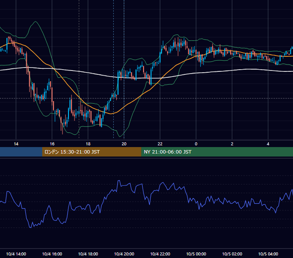This screenshot has width=293, height=258.
Task: Click the 10/5 02:00 label on the indicator axis
Action: click(232, 254)
